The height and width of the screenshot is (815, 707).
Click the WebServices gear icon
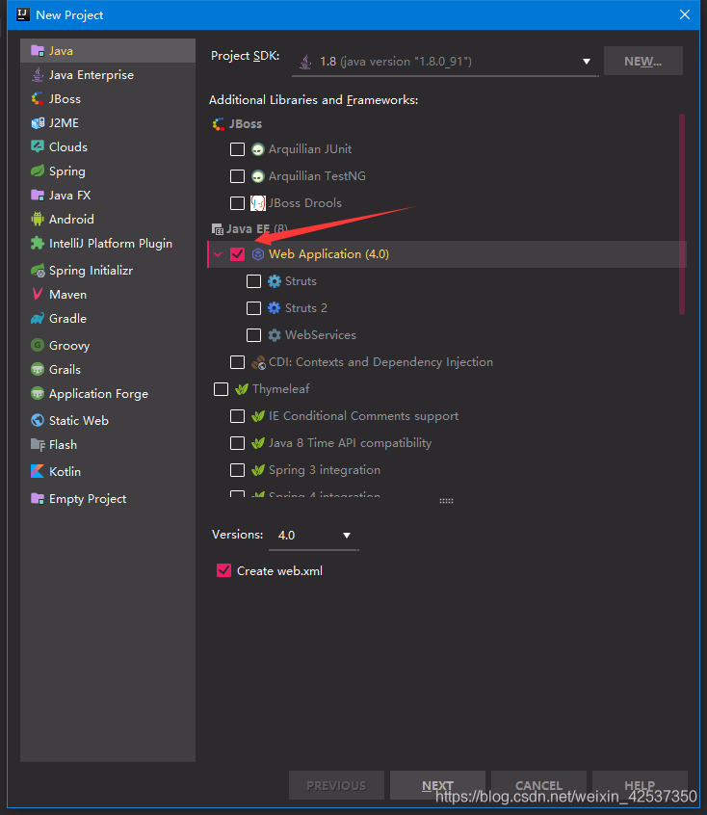[274, 334]
